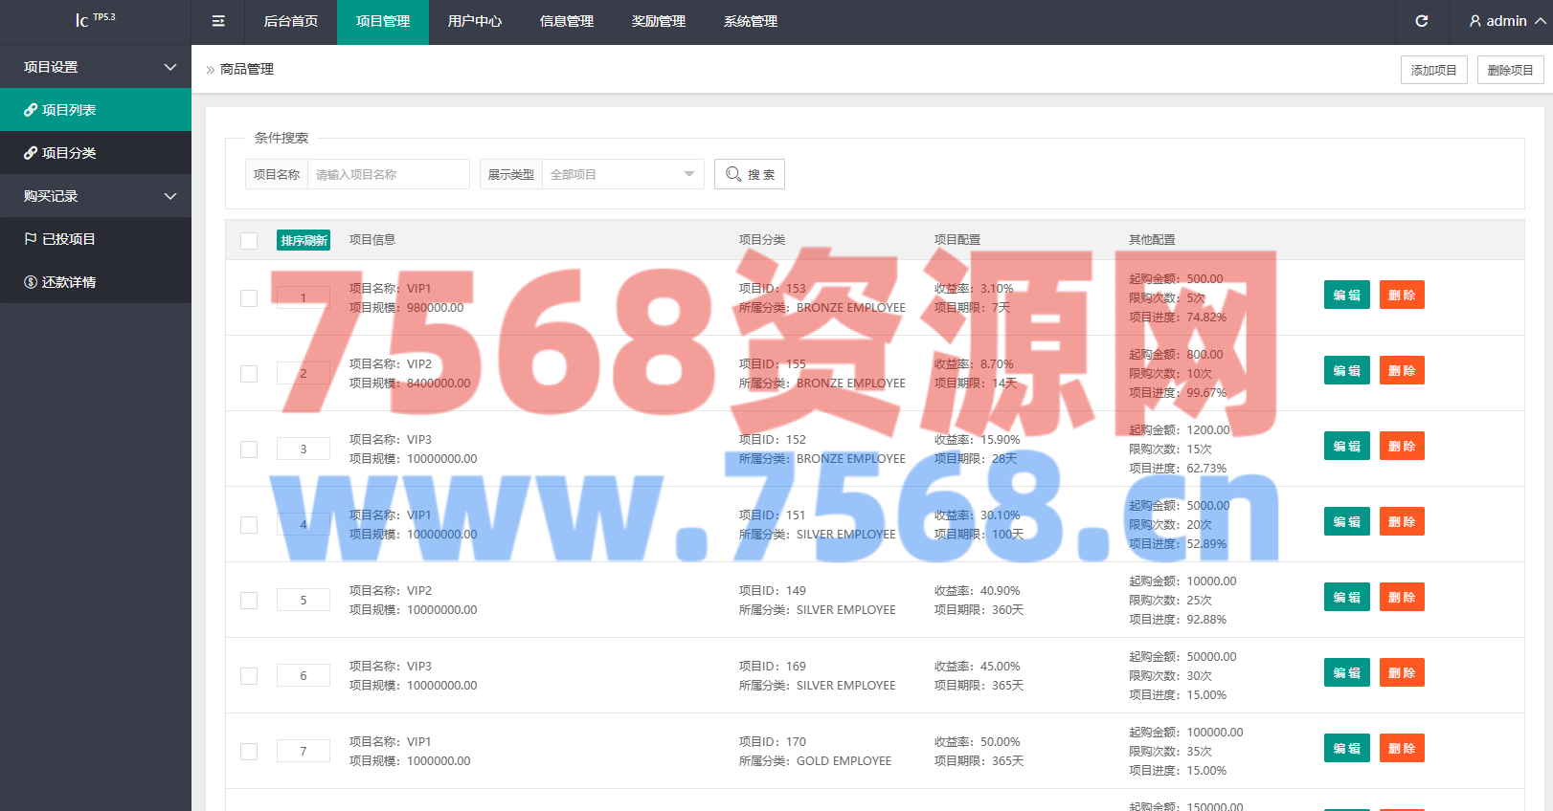Click the breadcrumb arrow before 商品管理

coord(211,70)
